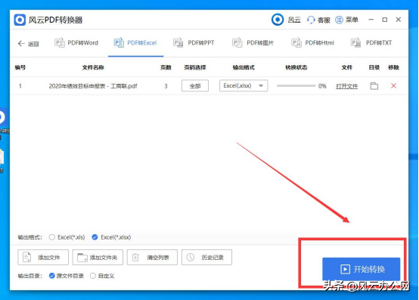This screenshot has width=419, height=300.
Task: Switch to the PDF转Word tab
Action: coord(76,43)
